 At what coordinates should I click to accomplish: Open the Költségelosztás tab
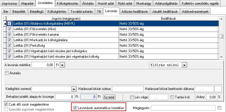tap(68, 3)
